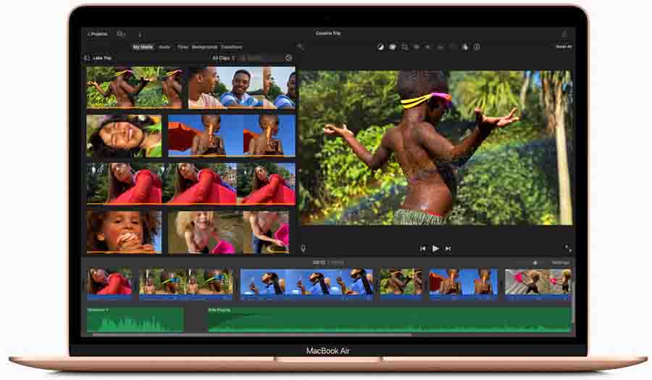This screenshot has height=380, width=652.
Task: Play the project in the viewer
Action: 435,249
